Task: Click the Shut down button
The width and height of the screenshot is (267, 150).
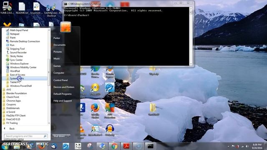Action: coord(59,136)
